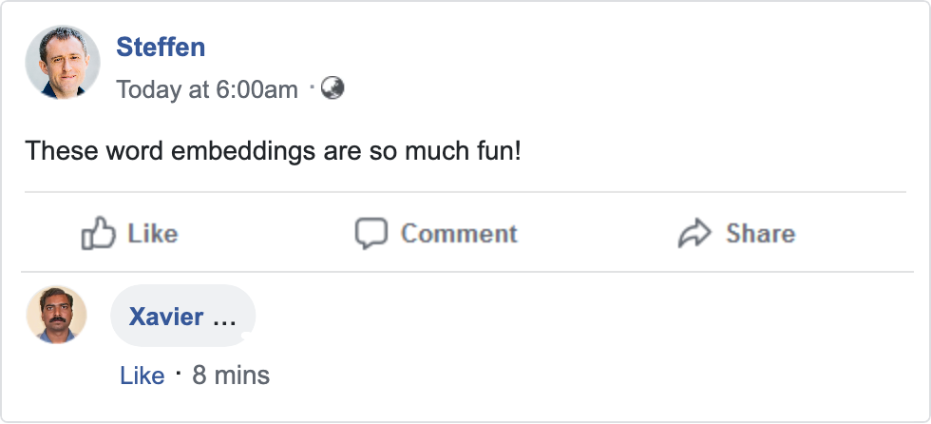Open the Xavier name link in comment
This screenshot has width=931, height=424.
166,317
